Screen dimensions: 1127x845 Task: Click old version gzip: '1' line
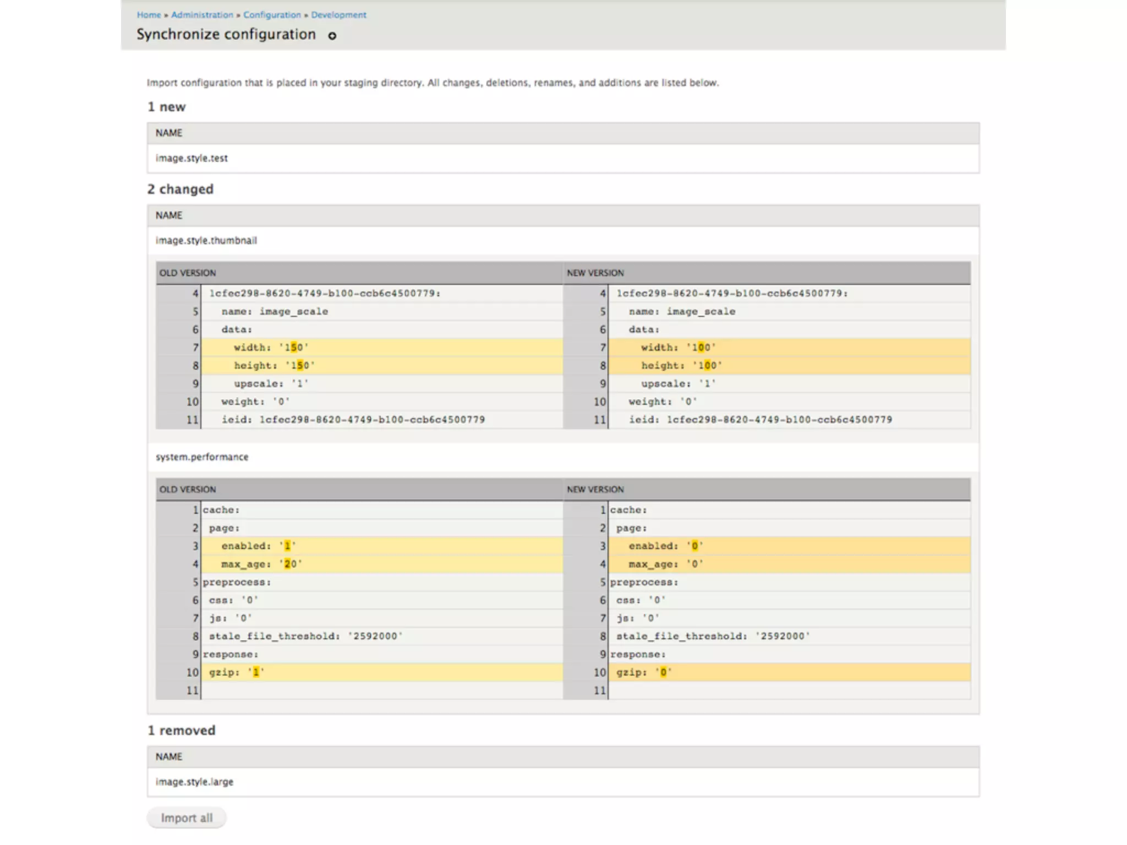pos(382,672)
